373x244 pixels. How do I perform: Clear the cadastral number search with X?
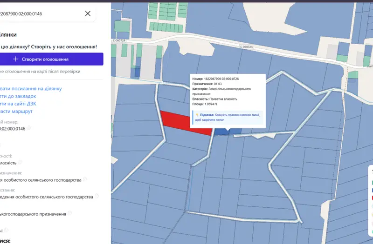(88, 13)
